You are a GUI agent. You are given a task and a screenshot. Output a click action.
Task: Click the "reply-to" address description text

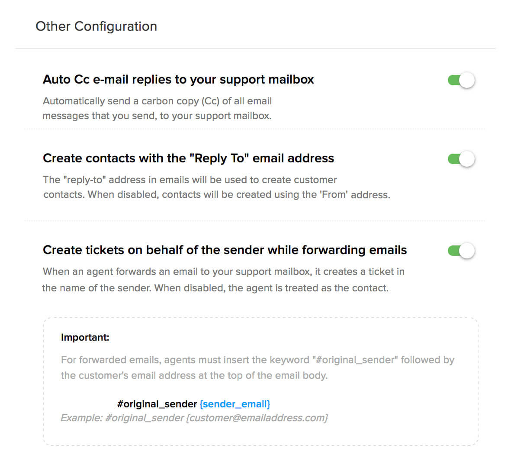click(x=190, y=180)
